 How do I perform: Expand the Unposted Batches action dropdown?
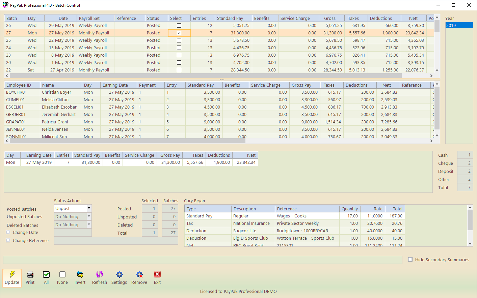pos(89,216)
